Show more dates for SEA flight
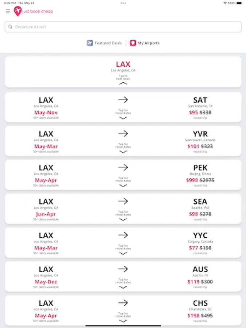This screenshot has width=246, height=328. pos(123,219)
